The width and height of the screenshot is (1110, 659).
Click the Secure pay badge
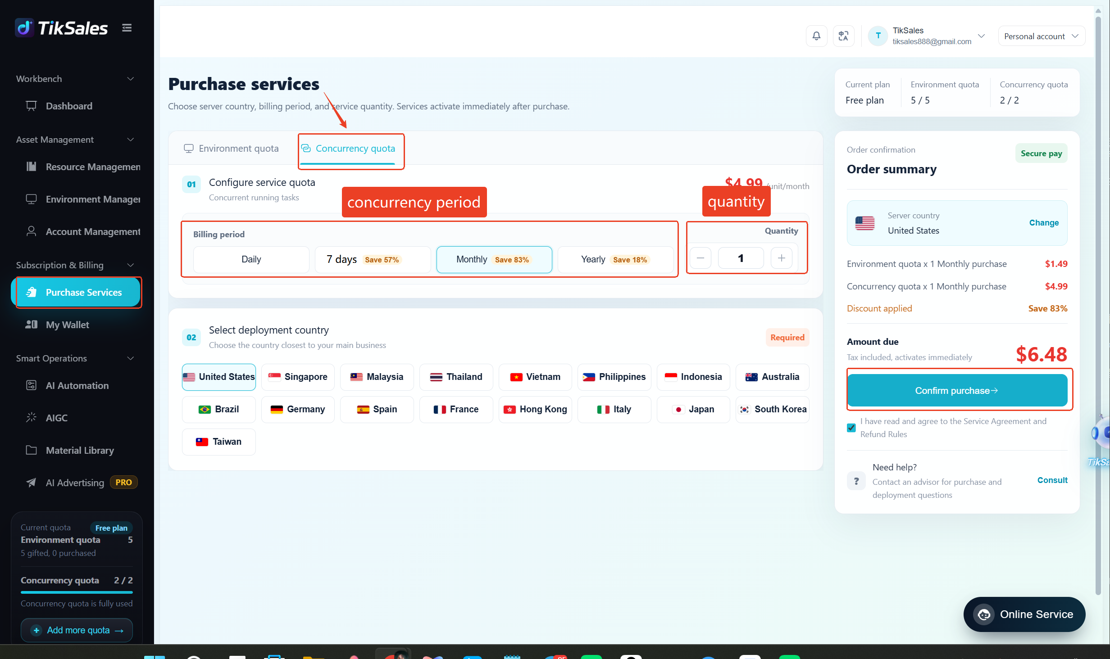1041,153
